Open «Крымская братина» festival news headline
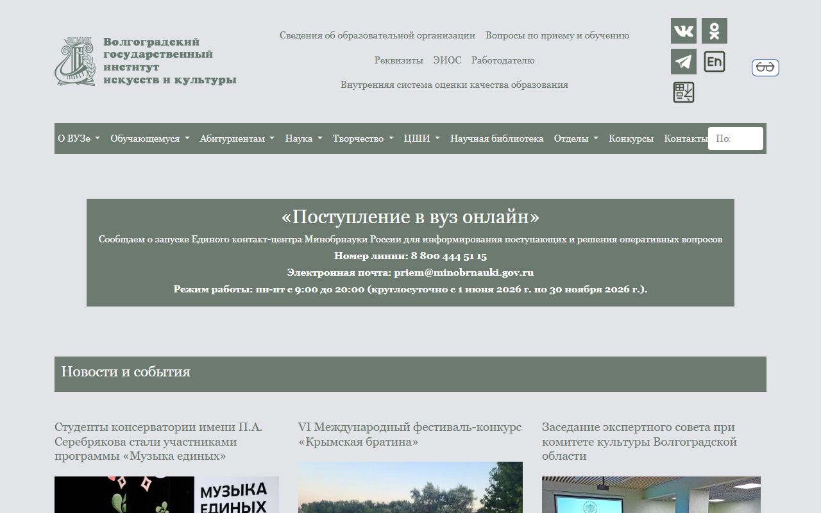 click(410, 434)
